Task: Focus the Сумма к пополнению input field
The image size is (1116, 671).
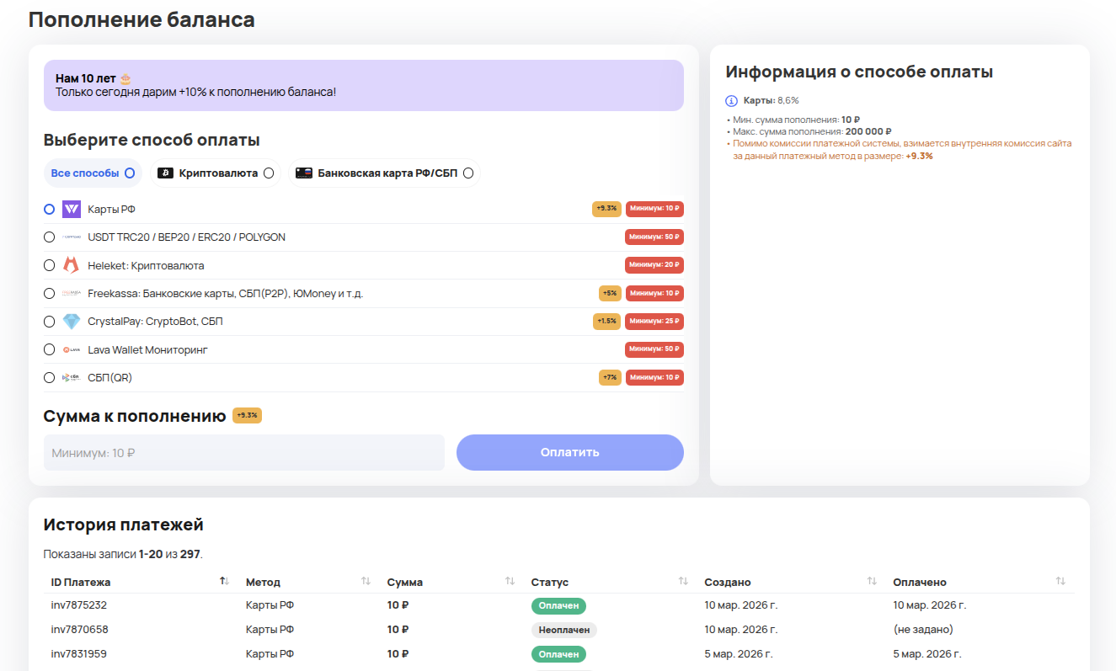Action: 243,453
